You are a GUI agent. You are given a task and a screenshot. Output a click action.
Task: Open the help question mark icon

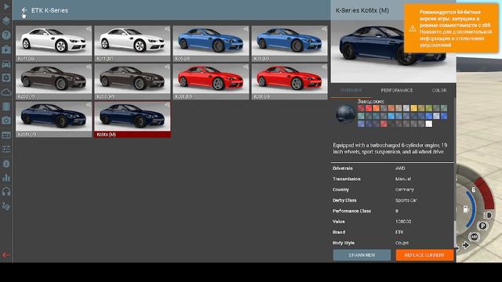click(6, 34)
